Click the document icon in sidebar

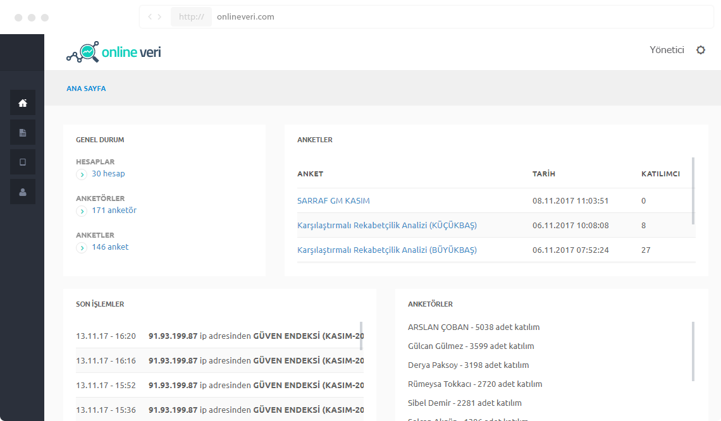point(23,133)
